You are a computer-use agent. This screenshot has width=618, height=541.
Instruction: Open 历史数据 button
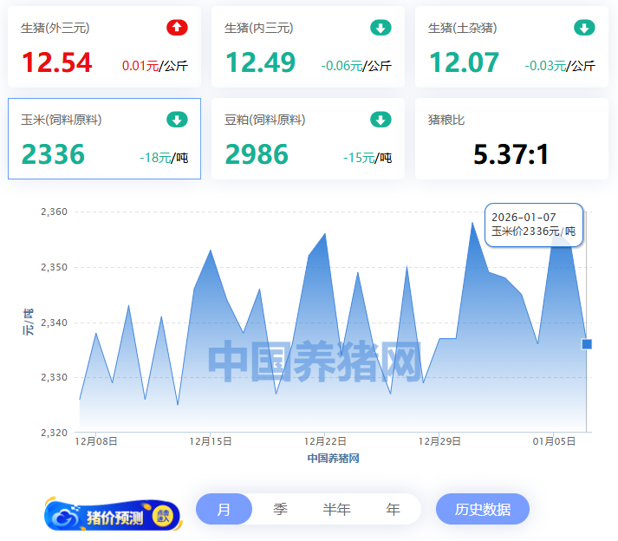coord(482,509)
